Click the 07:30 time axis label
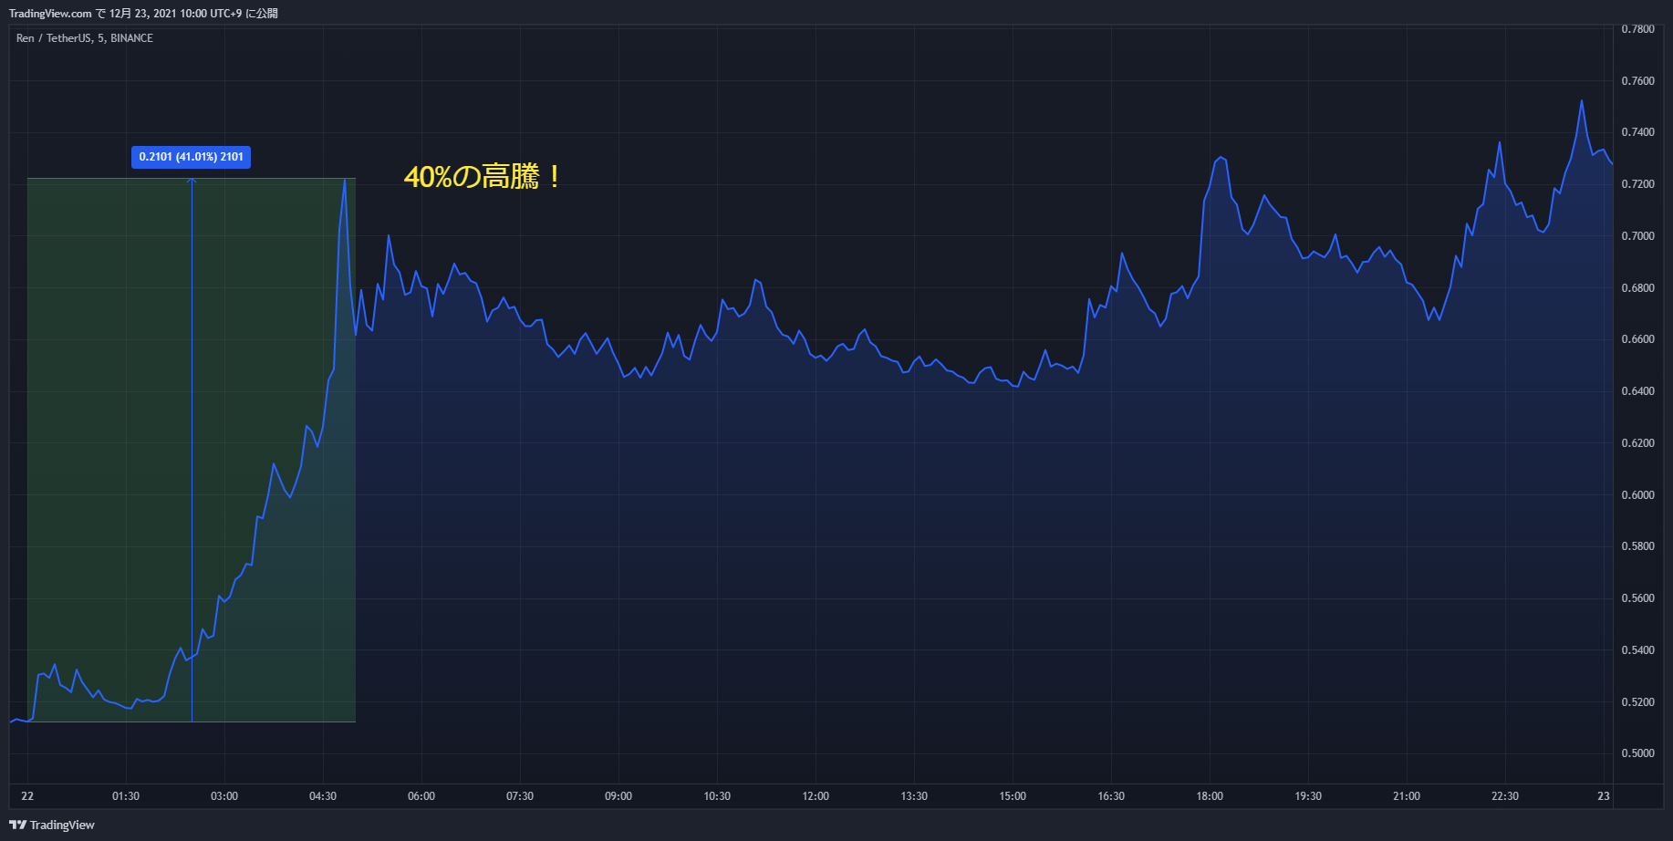 (x=520, y=796)
